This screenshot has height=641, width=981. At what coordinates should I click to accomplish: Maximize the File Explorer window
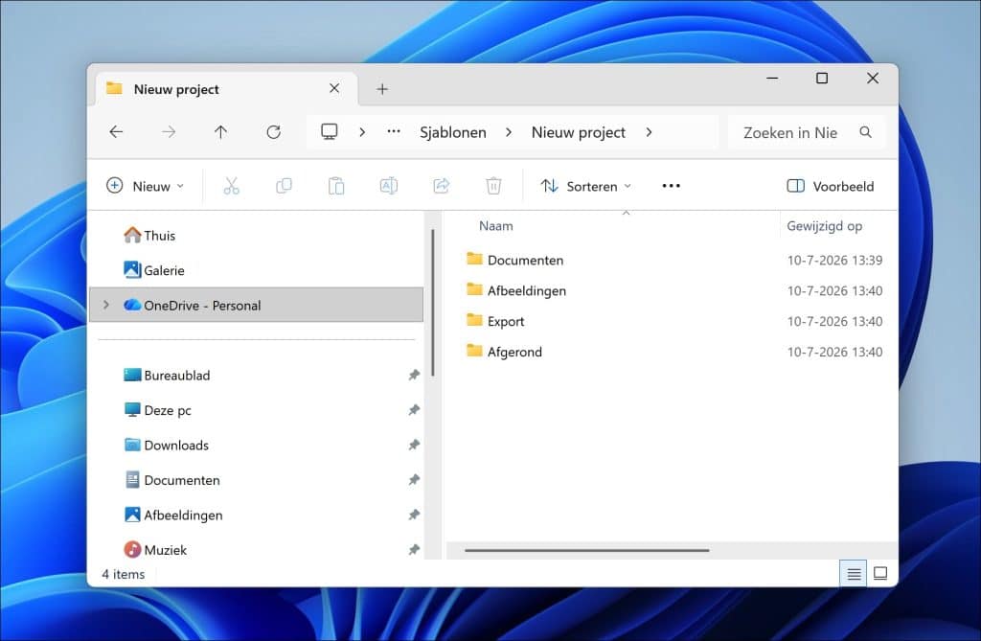pyautogui.click(x=822, y=79)
